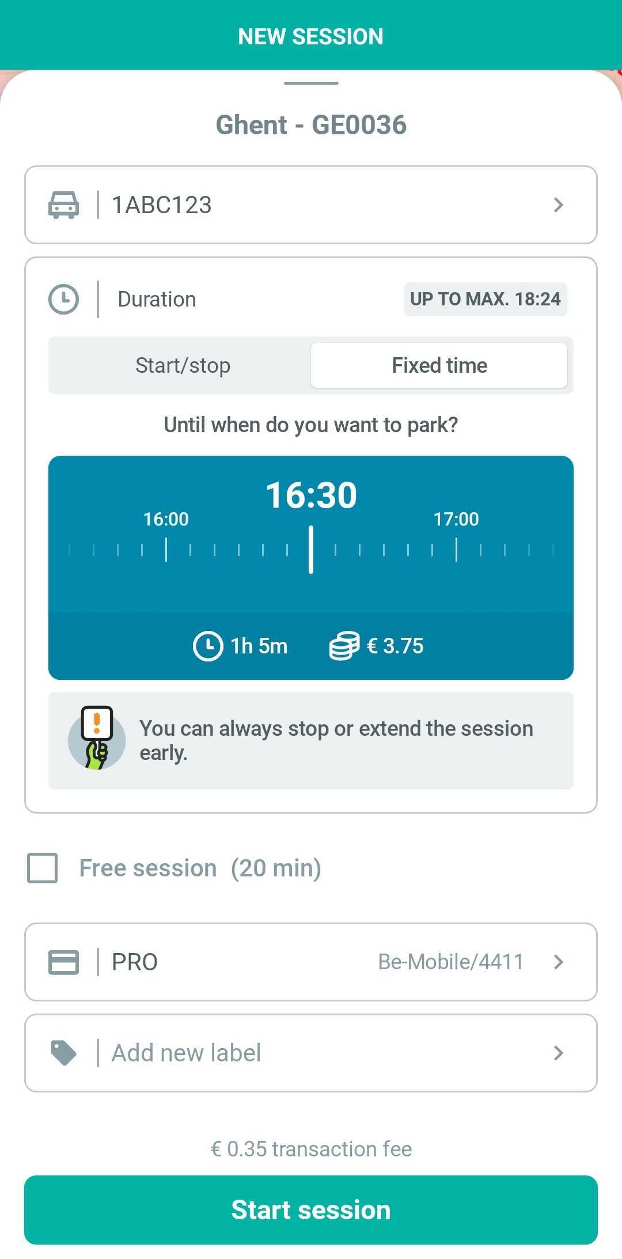Viewport: 622px width, 1259px height.
Task: Set the time slider to 17:00 mark
Action: tap(456, 549)
